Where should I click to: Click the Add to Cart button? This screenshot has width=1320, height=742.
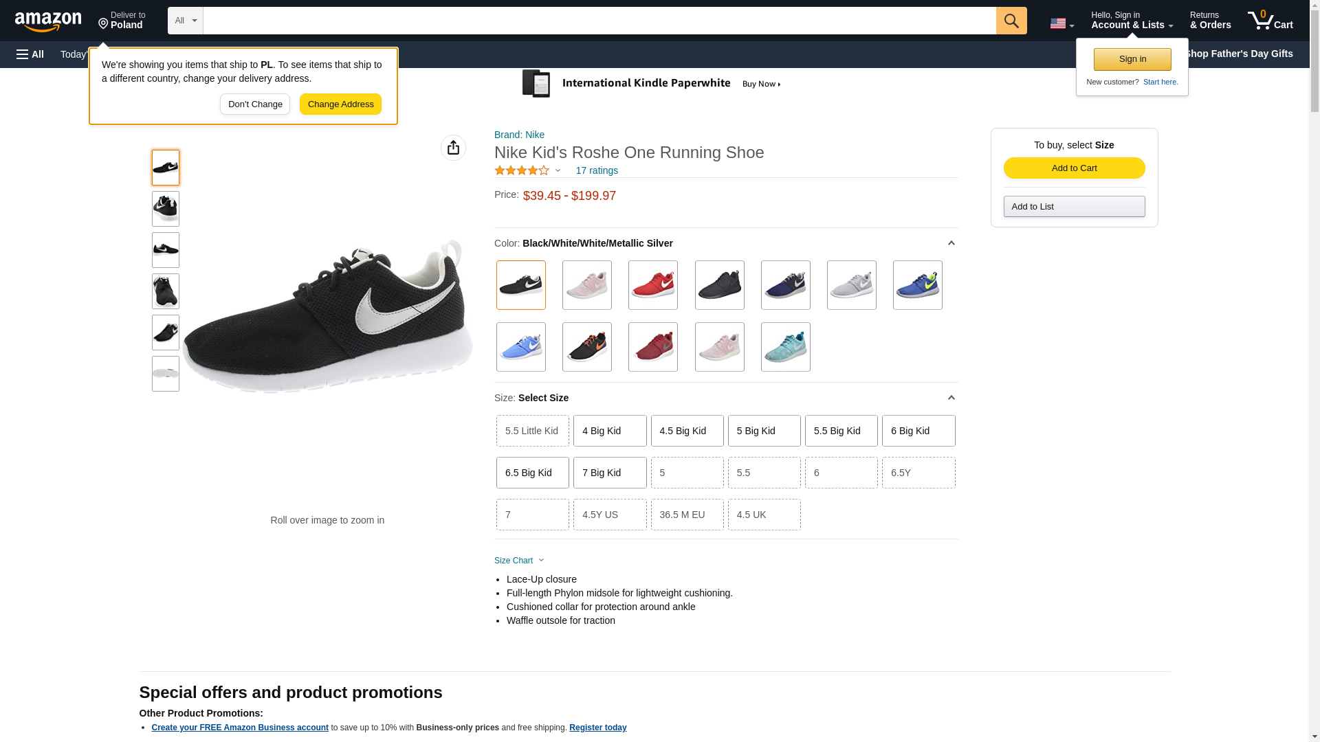tap(1074, 168)
